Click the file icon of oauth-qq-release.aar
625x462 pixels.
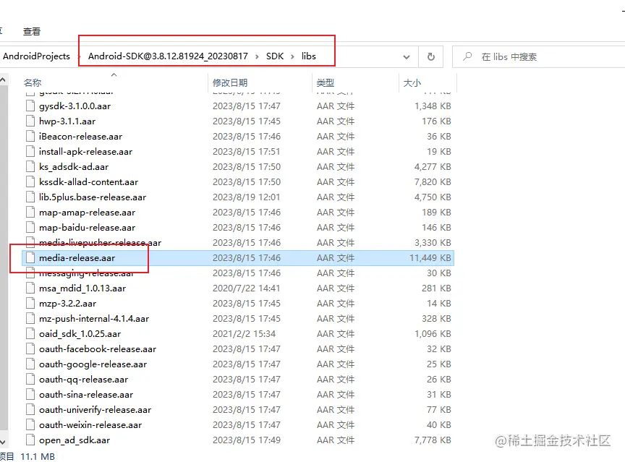tap(30, 379)
